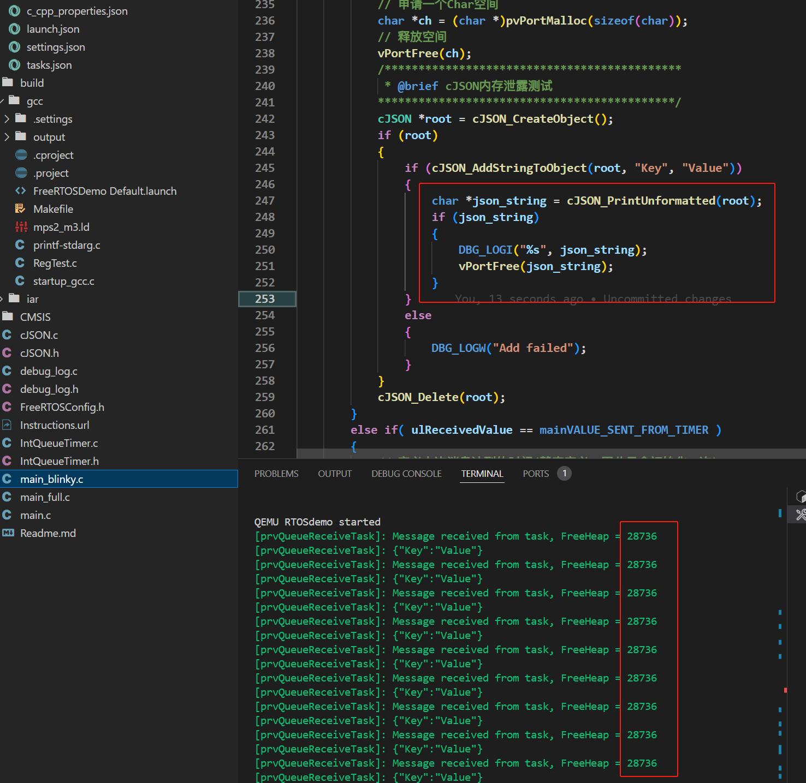Image resolution: width=806 pixels, height=783 pixels.
Task: Click line number 253 in the gutter
Action: 265,299
